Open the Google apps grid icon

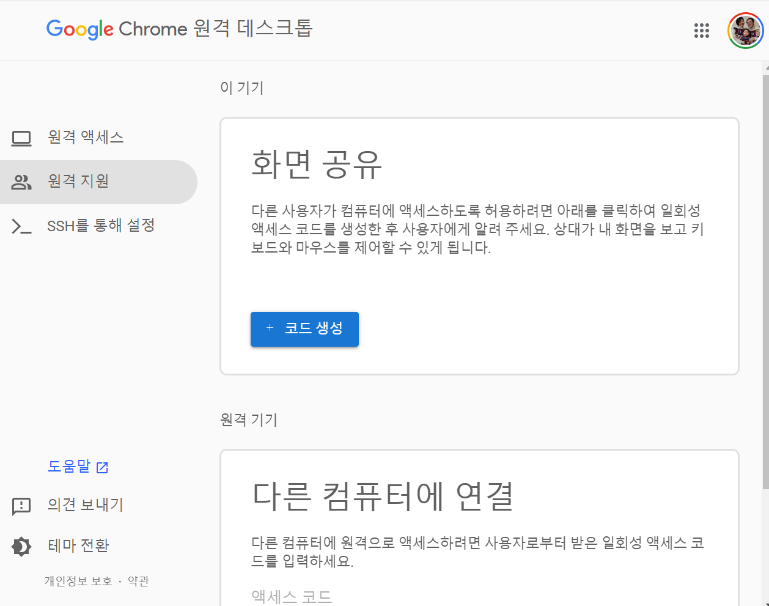click(702, 31)
